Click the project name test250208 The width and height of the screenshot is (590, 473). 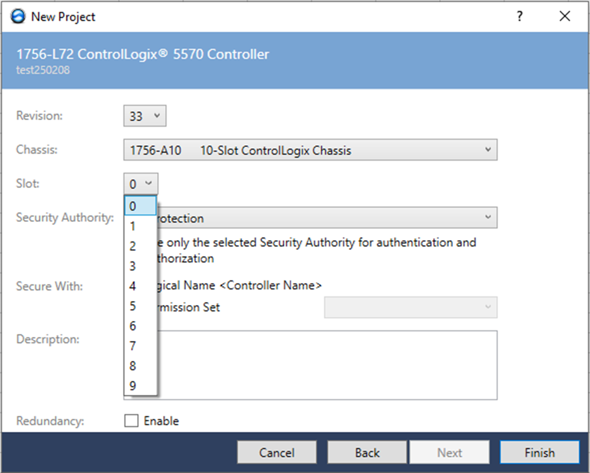(43, 70)
